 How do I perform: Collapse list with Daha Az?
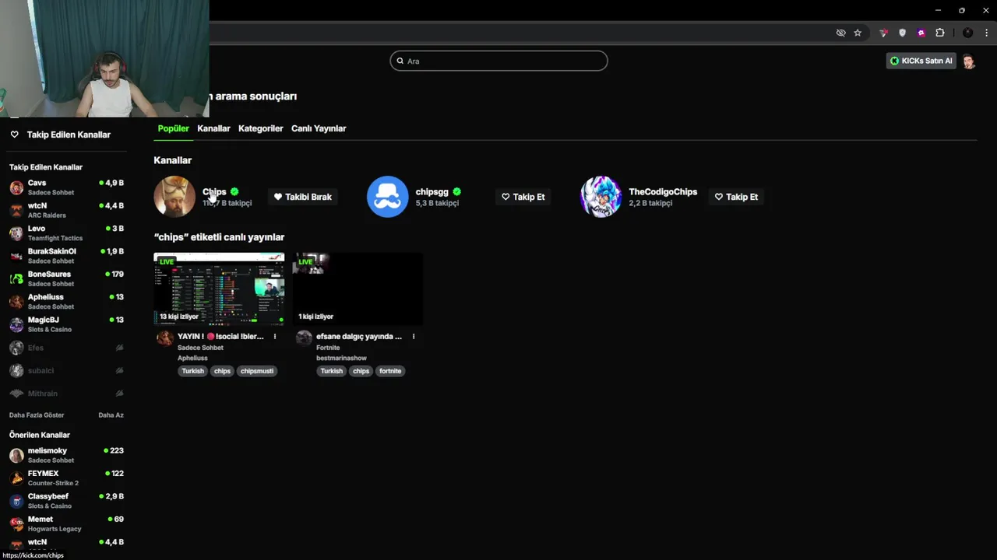click(x=111, y=415)
